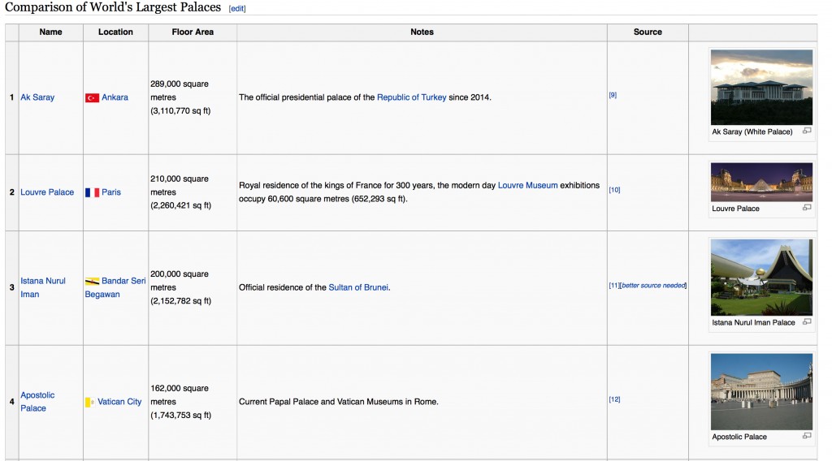The height and width of the screenshot is (461, 832).
Task: Click enlarge icon under Istana Nurul Iman photo
Action: 807,321
